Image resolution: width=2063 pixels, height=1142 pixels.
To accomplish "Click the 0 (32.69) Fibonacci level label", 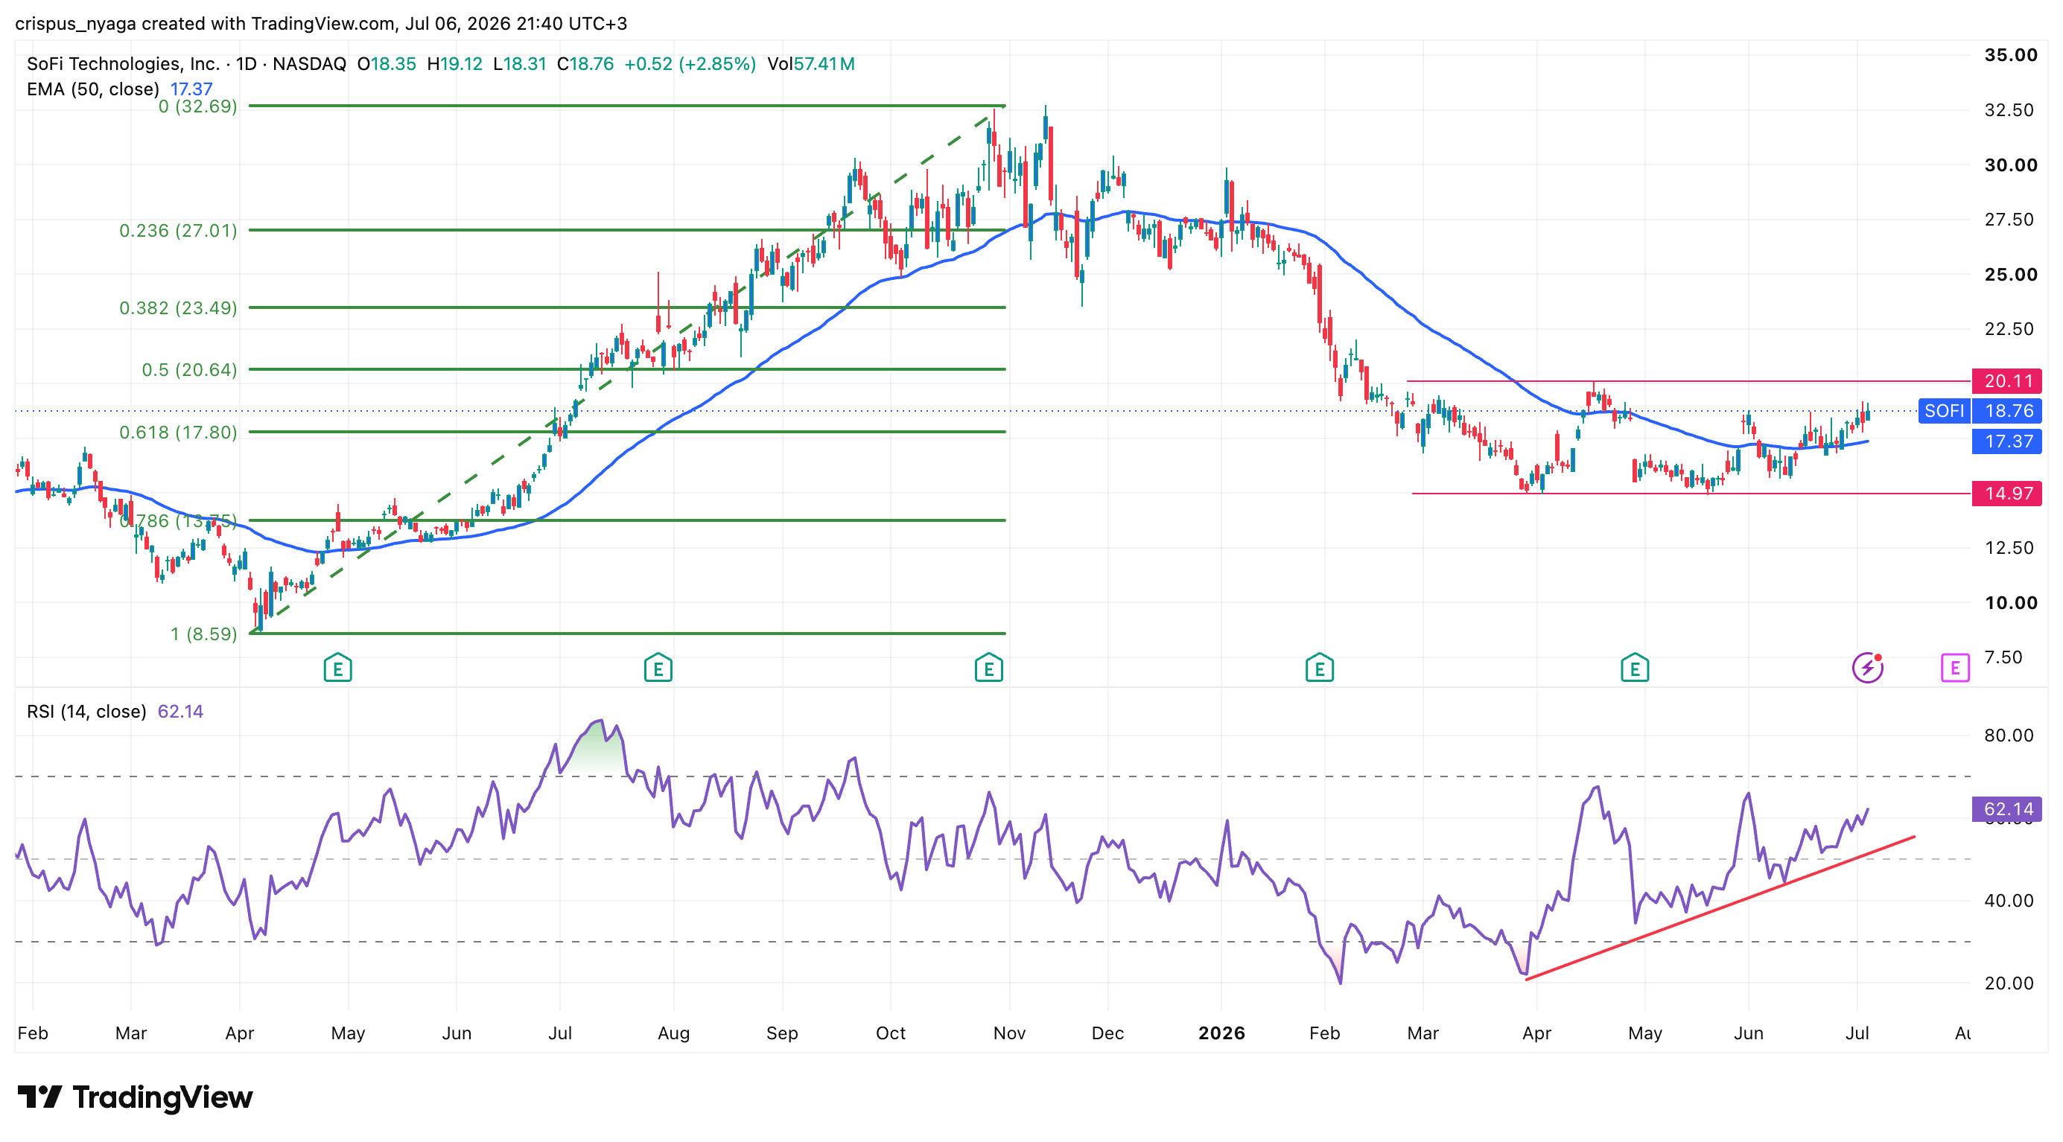I will point(197,106).
